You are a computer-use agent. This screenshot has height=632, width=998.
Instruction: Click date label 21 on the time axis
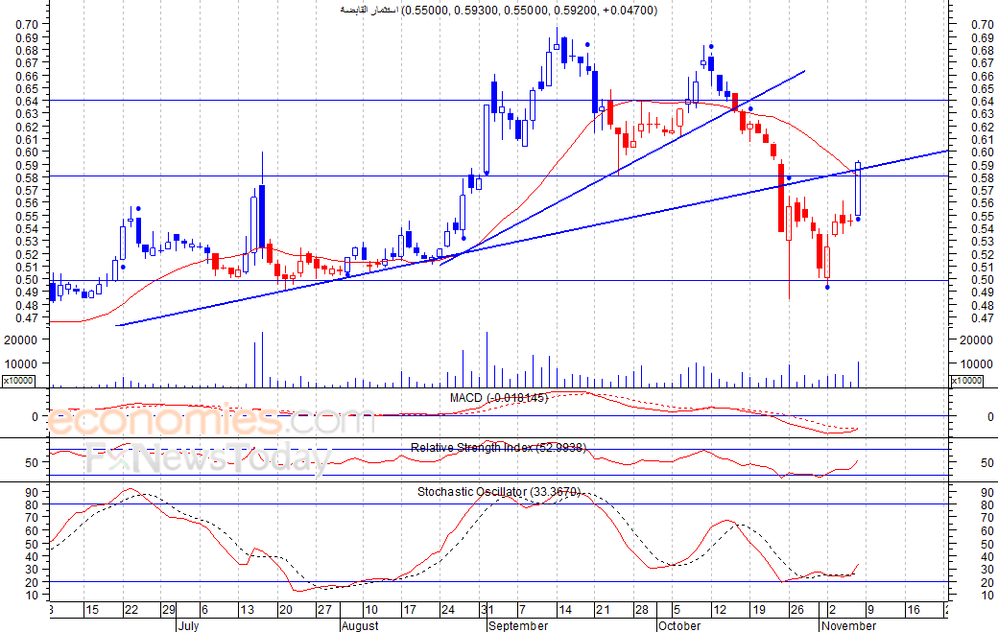coord(604,610)
